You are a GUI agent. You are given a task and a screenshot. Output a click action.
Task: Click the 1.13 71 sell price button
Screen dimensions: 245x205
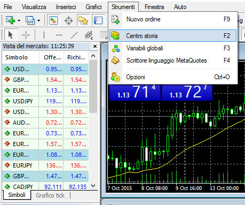135,92
